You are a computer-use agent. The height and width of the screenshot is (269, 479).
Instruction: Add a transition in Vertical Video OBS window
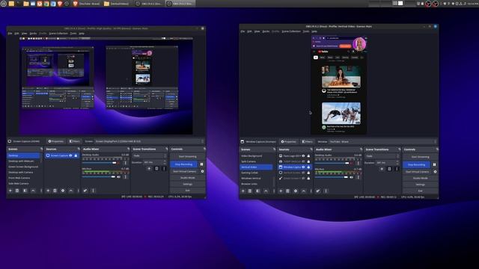(x=382, y=169)
